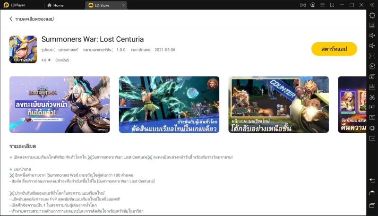Screen dimensions: 378x216
Task: Open operation recorder (sync play) icon
Action: click(372, 66)
